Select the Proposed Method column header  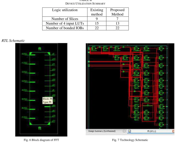tap(117, 12)
